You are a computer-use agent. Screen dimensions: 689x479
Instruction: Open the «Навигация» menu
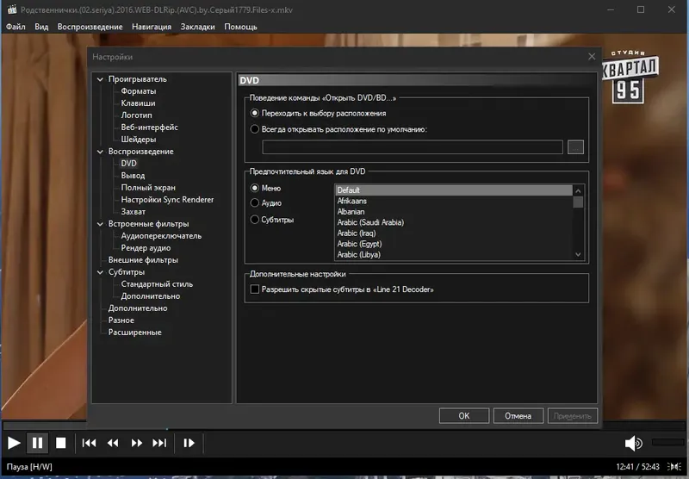tap(152, 27)
